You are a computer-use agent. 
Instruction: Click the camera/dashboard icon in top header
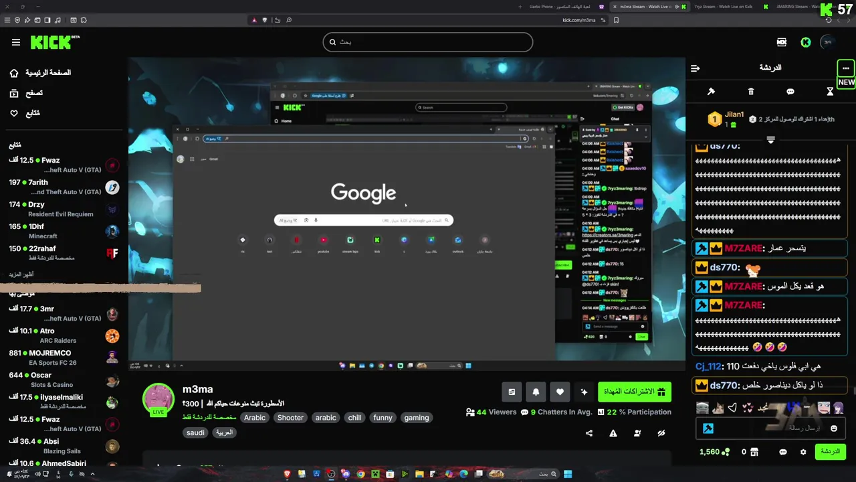pos(782,42)
